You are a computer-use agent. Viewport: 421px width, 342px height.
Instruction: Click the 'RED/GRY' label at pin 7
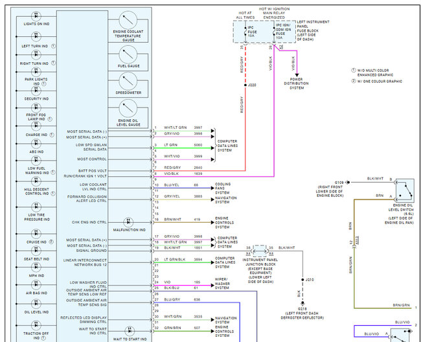point(172,168)
